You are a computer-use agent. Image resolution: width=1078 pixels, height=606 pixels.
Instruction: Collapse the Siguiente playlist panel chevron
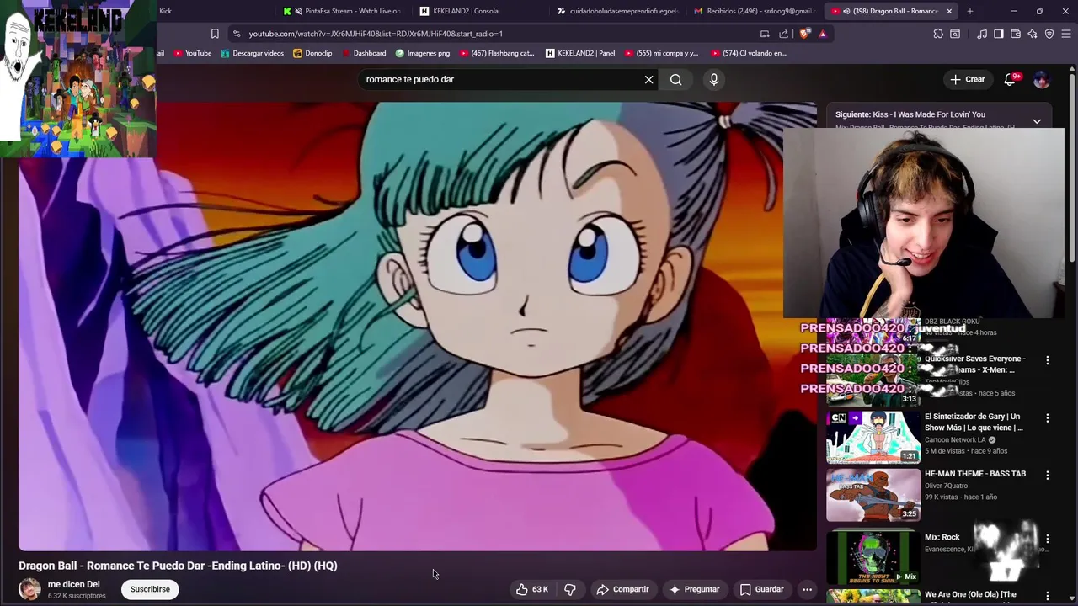pos(1037,121)
